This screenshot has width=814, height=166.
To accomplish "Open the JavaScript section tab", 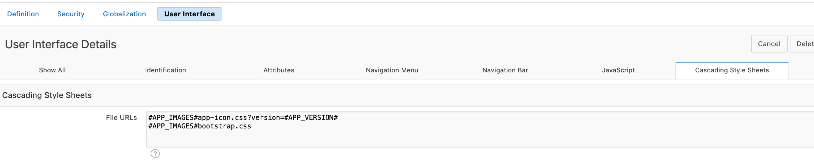I will pos(619,70).
